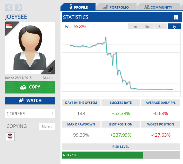The height and width of the screenshot is (164, 183).
Task: Click the JOEYSEE username heading
Action: click(16, 17)
